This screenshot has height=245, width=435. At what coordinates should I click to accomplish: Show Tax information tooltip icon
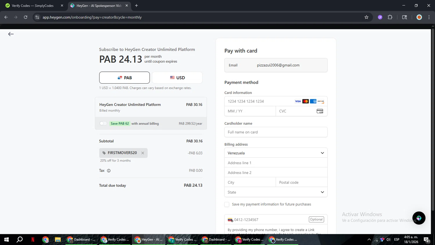(x=109, y=171)
